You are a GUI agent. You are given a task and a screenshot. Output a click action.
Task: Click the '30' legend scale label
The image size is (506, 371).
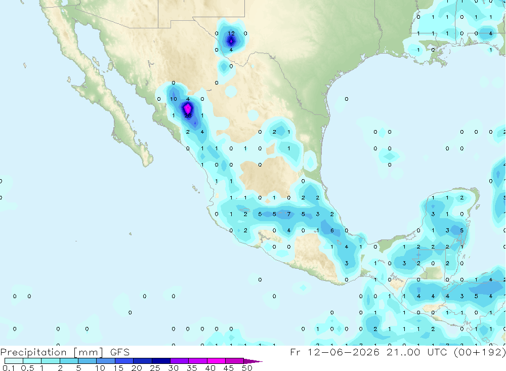point(173,368)
